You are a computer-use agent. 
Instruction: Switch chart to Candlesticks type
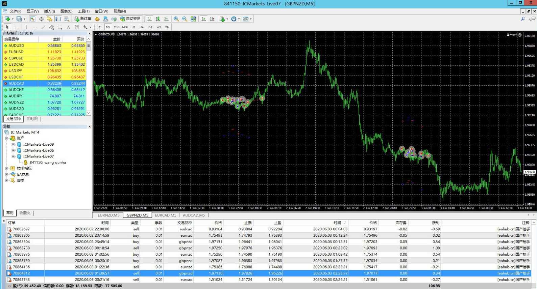pos(158,19)
